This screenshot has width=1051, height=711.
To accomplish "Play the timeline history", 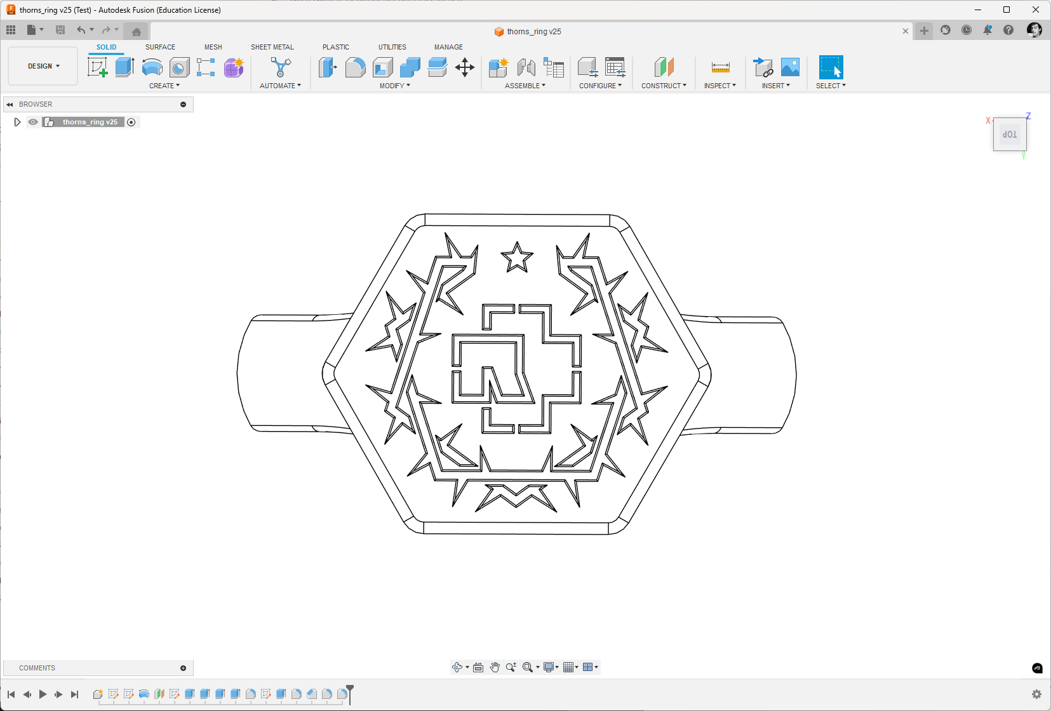I will 43,694.
